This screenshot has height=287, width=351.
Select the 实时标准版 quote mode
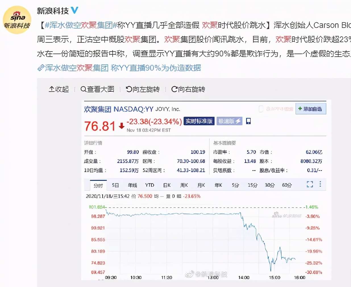click(199, 121)
